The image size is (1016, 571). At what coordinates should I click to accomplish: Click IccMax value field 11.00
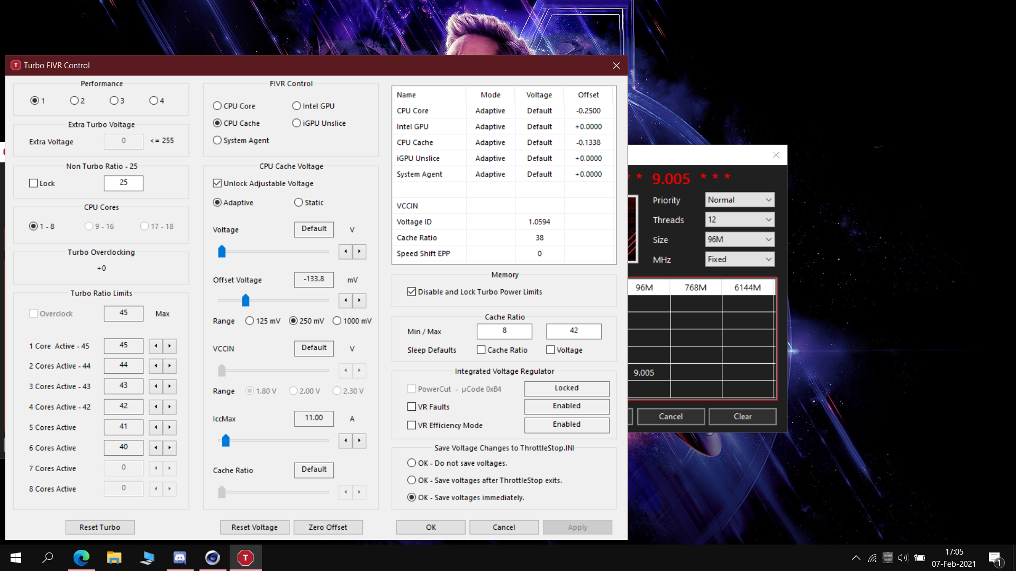(x=314, y=418)
